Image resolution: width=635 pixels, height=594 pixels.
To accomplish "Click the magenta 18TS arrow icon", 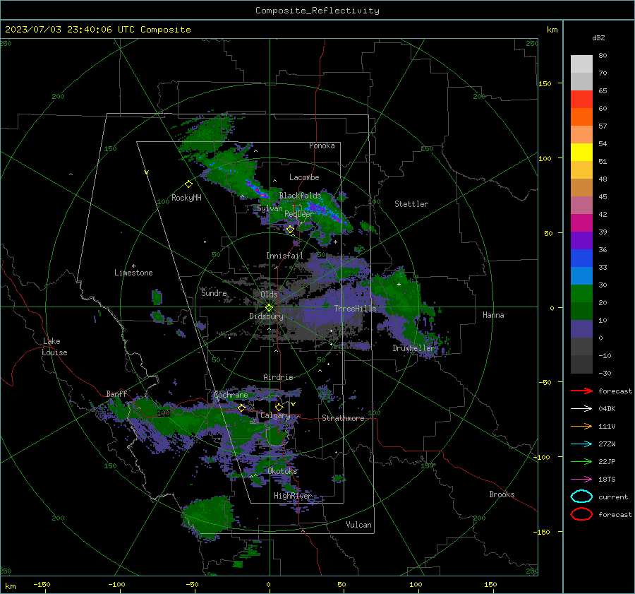I will 581,480.
